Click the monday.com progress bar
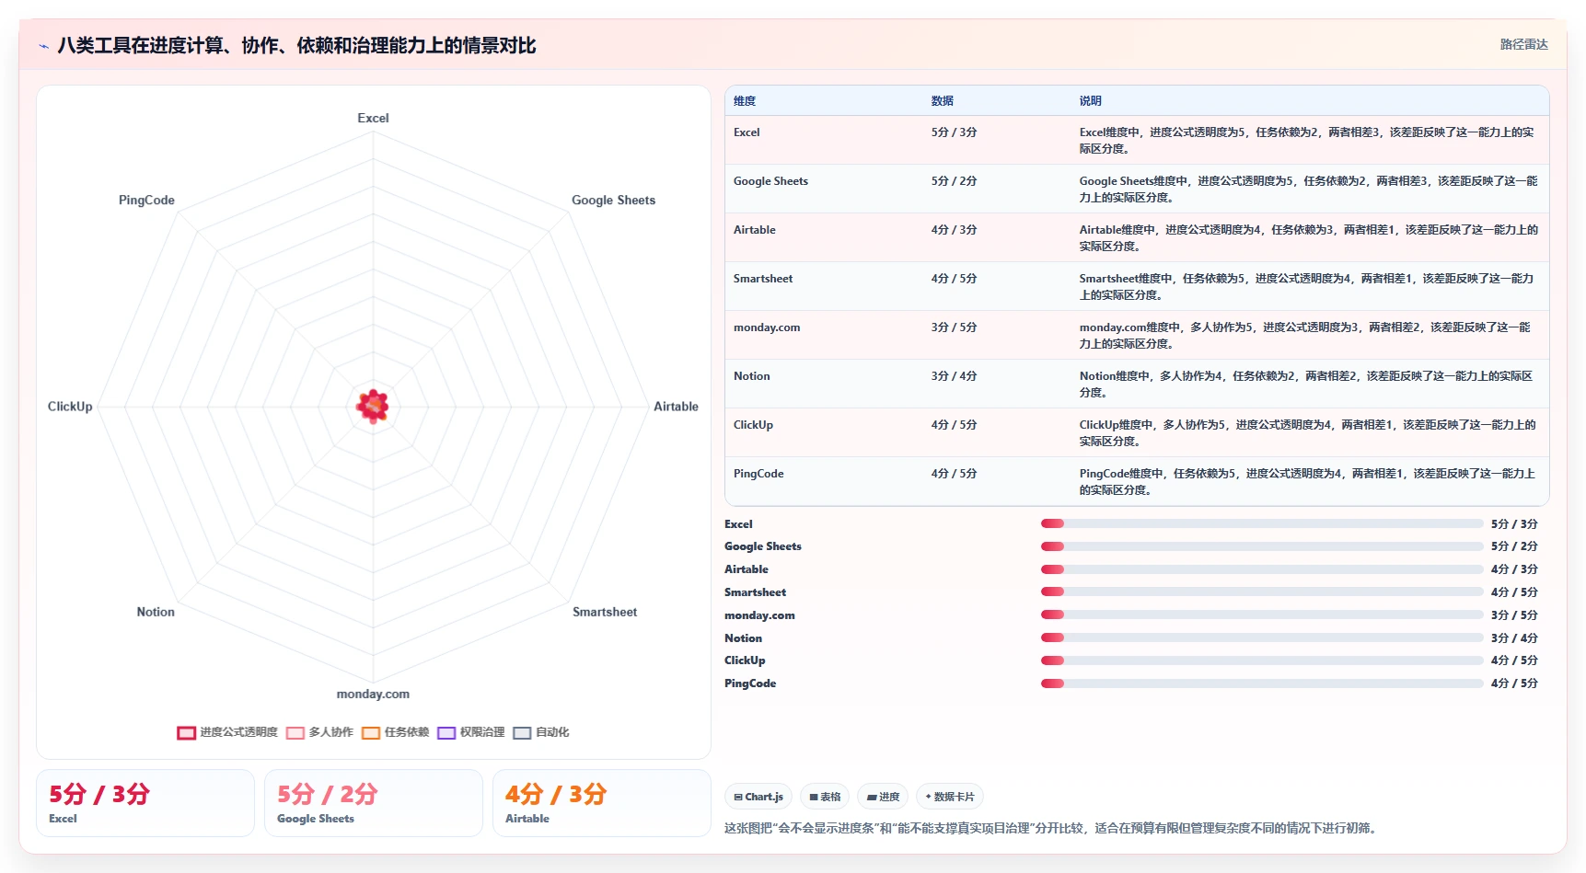Viewport: 1586px width, 873px height. coord(1262,615)
